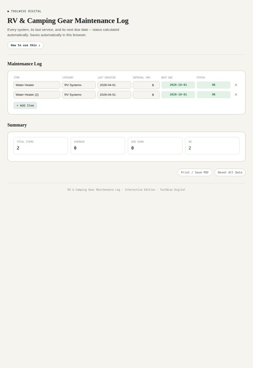
Task: Add a new maintenance item
Action: pos(25,106)
